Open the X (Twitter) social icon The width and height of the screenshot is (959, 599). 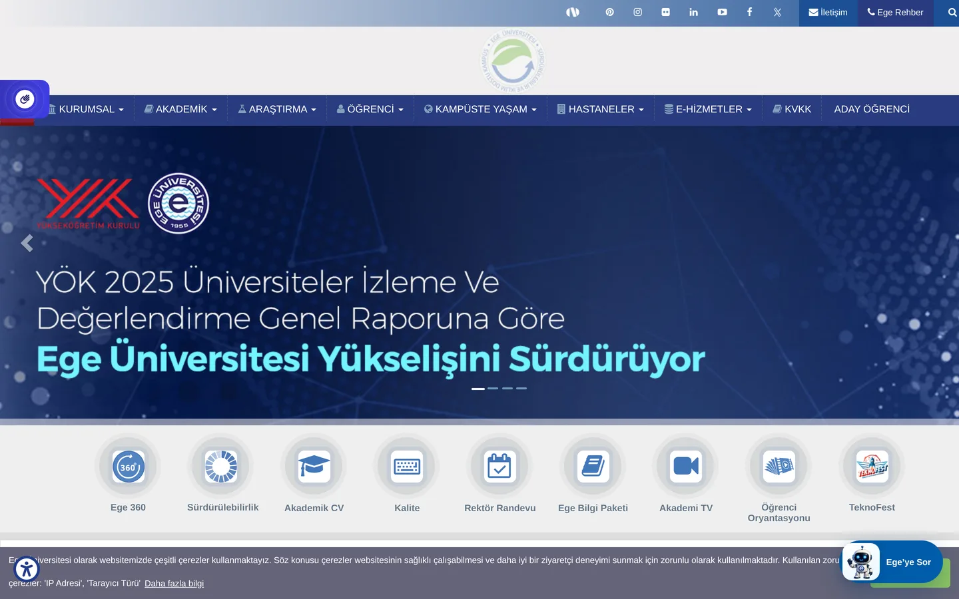(777, 12)
